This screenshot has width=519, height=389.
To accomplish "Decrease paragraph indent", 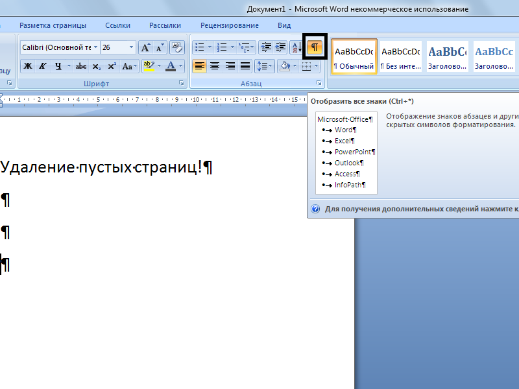I will tap(266, 47).
